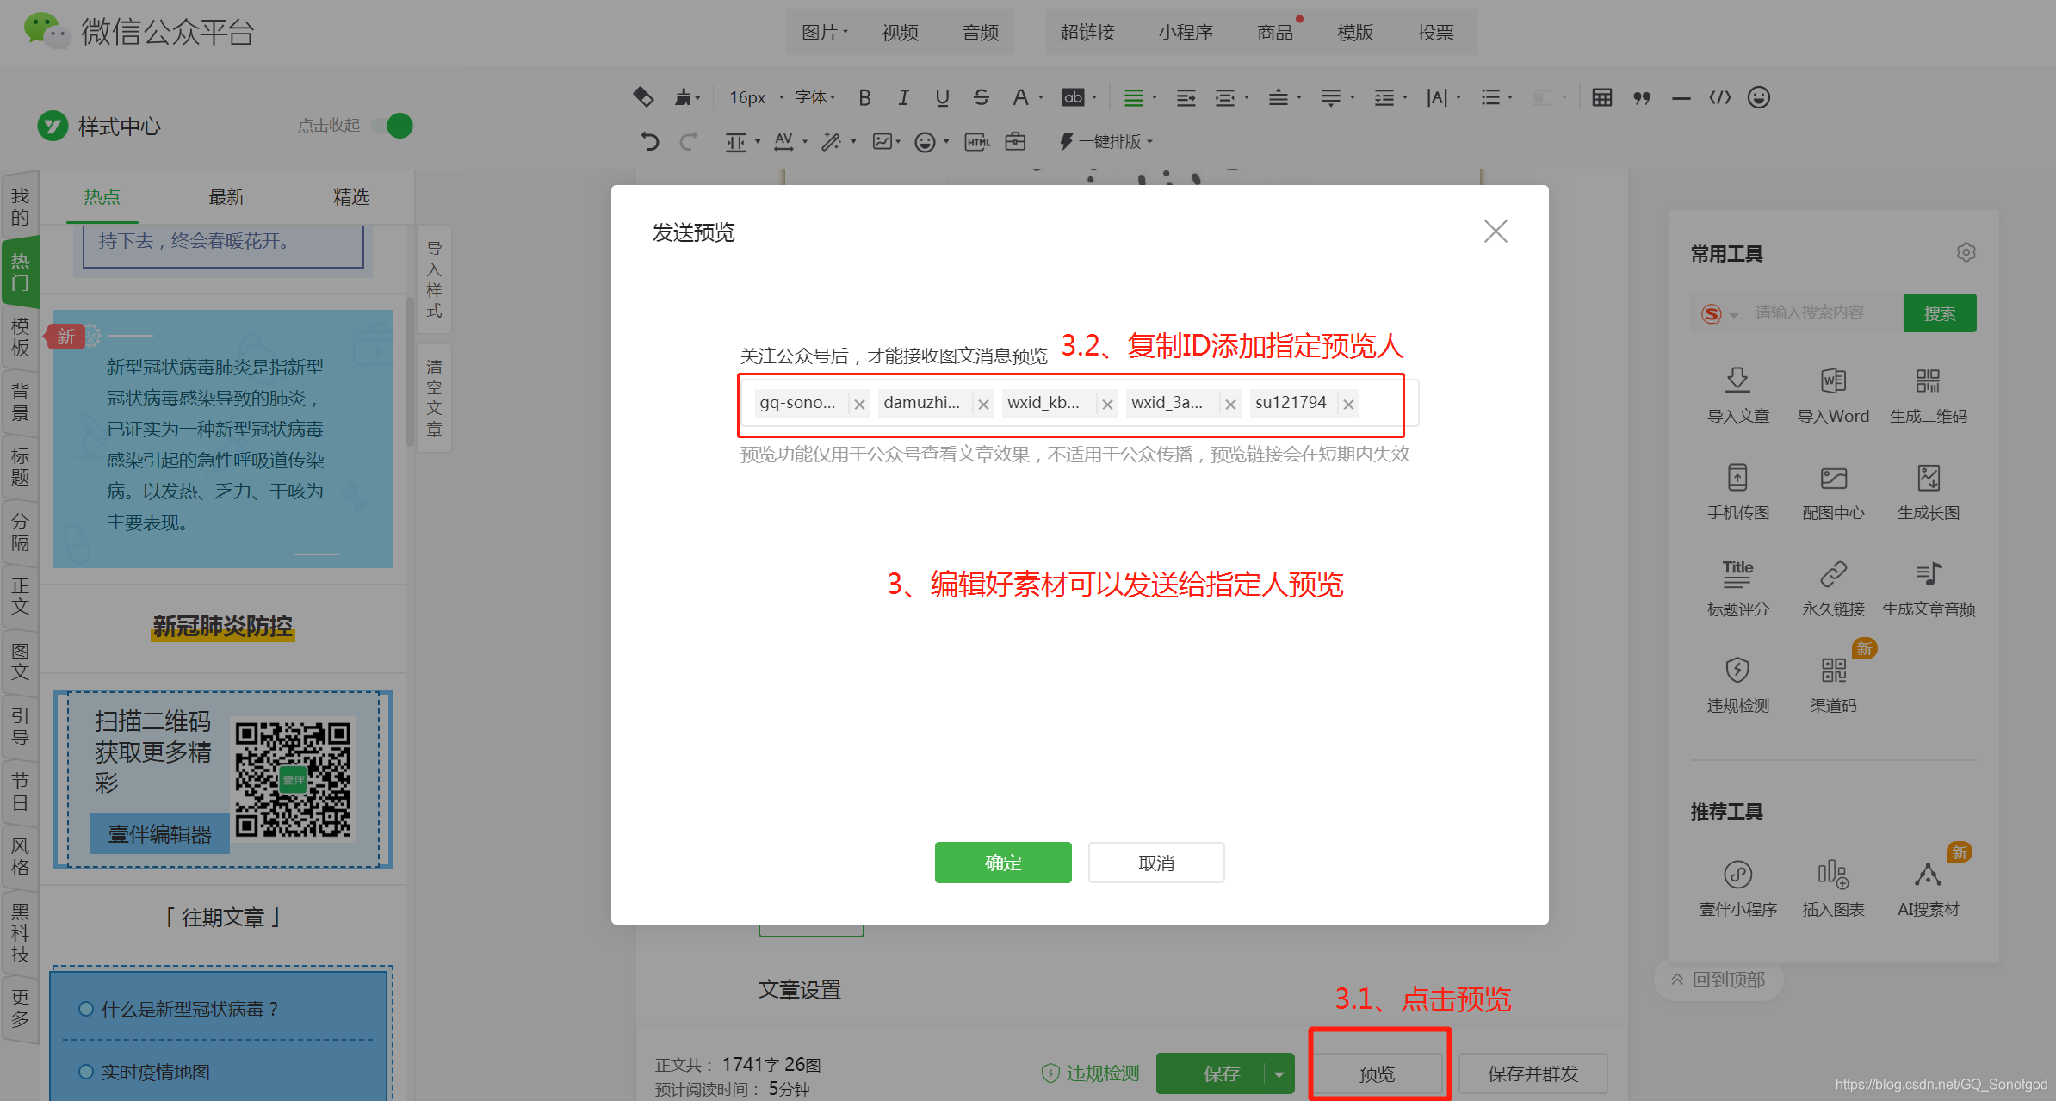Open 标题 sidebar category

20,467
